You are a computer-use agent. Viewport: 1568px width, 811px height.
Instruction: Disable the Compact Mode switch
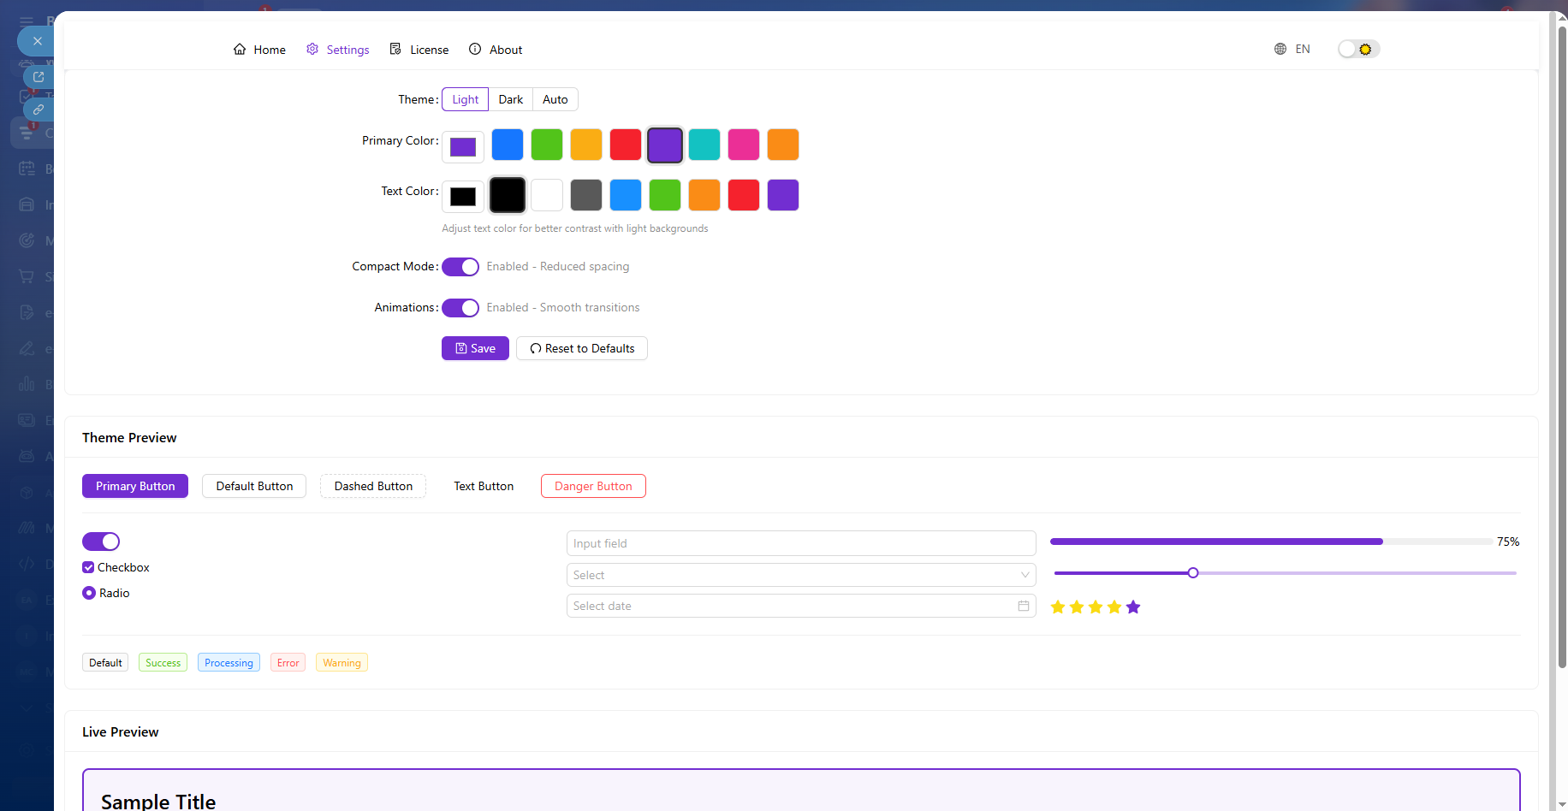pos(460,267)
